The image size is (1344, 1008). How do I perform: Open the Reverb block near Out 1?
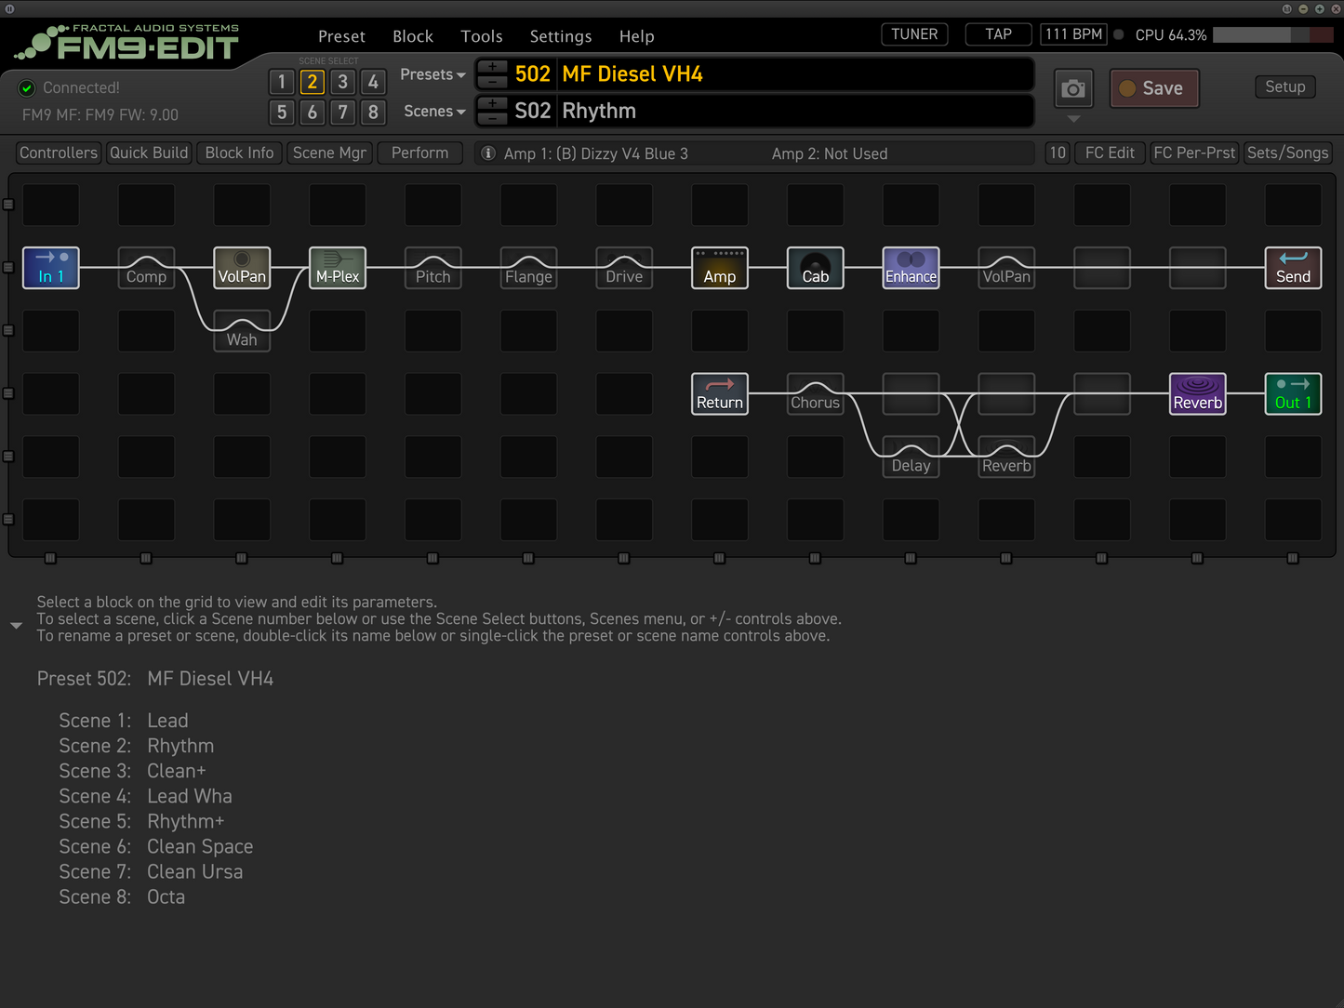pos(1197,393)
